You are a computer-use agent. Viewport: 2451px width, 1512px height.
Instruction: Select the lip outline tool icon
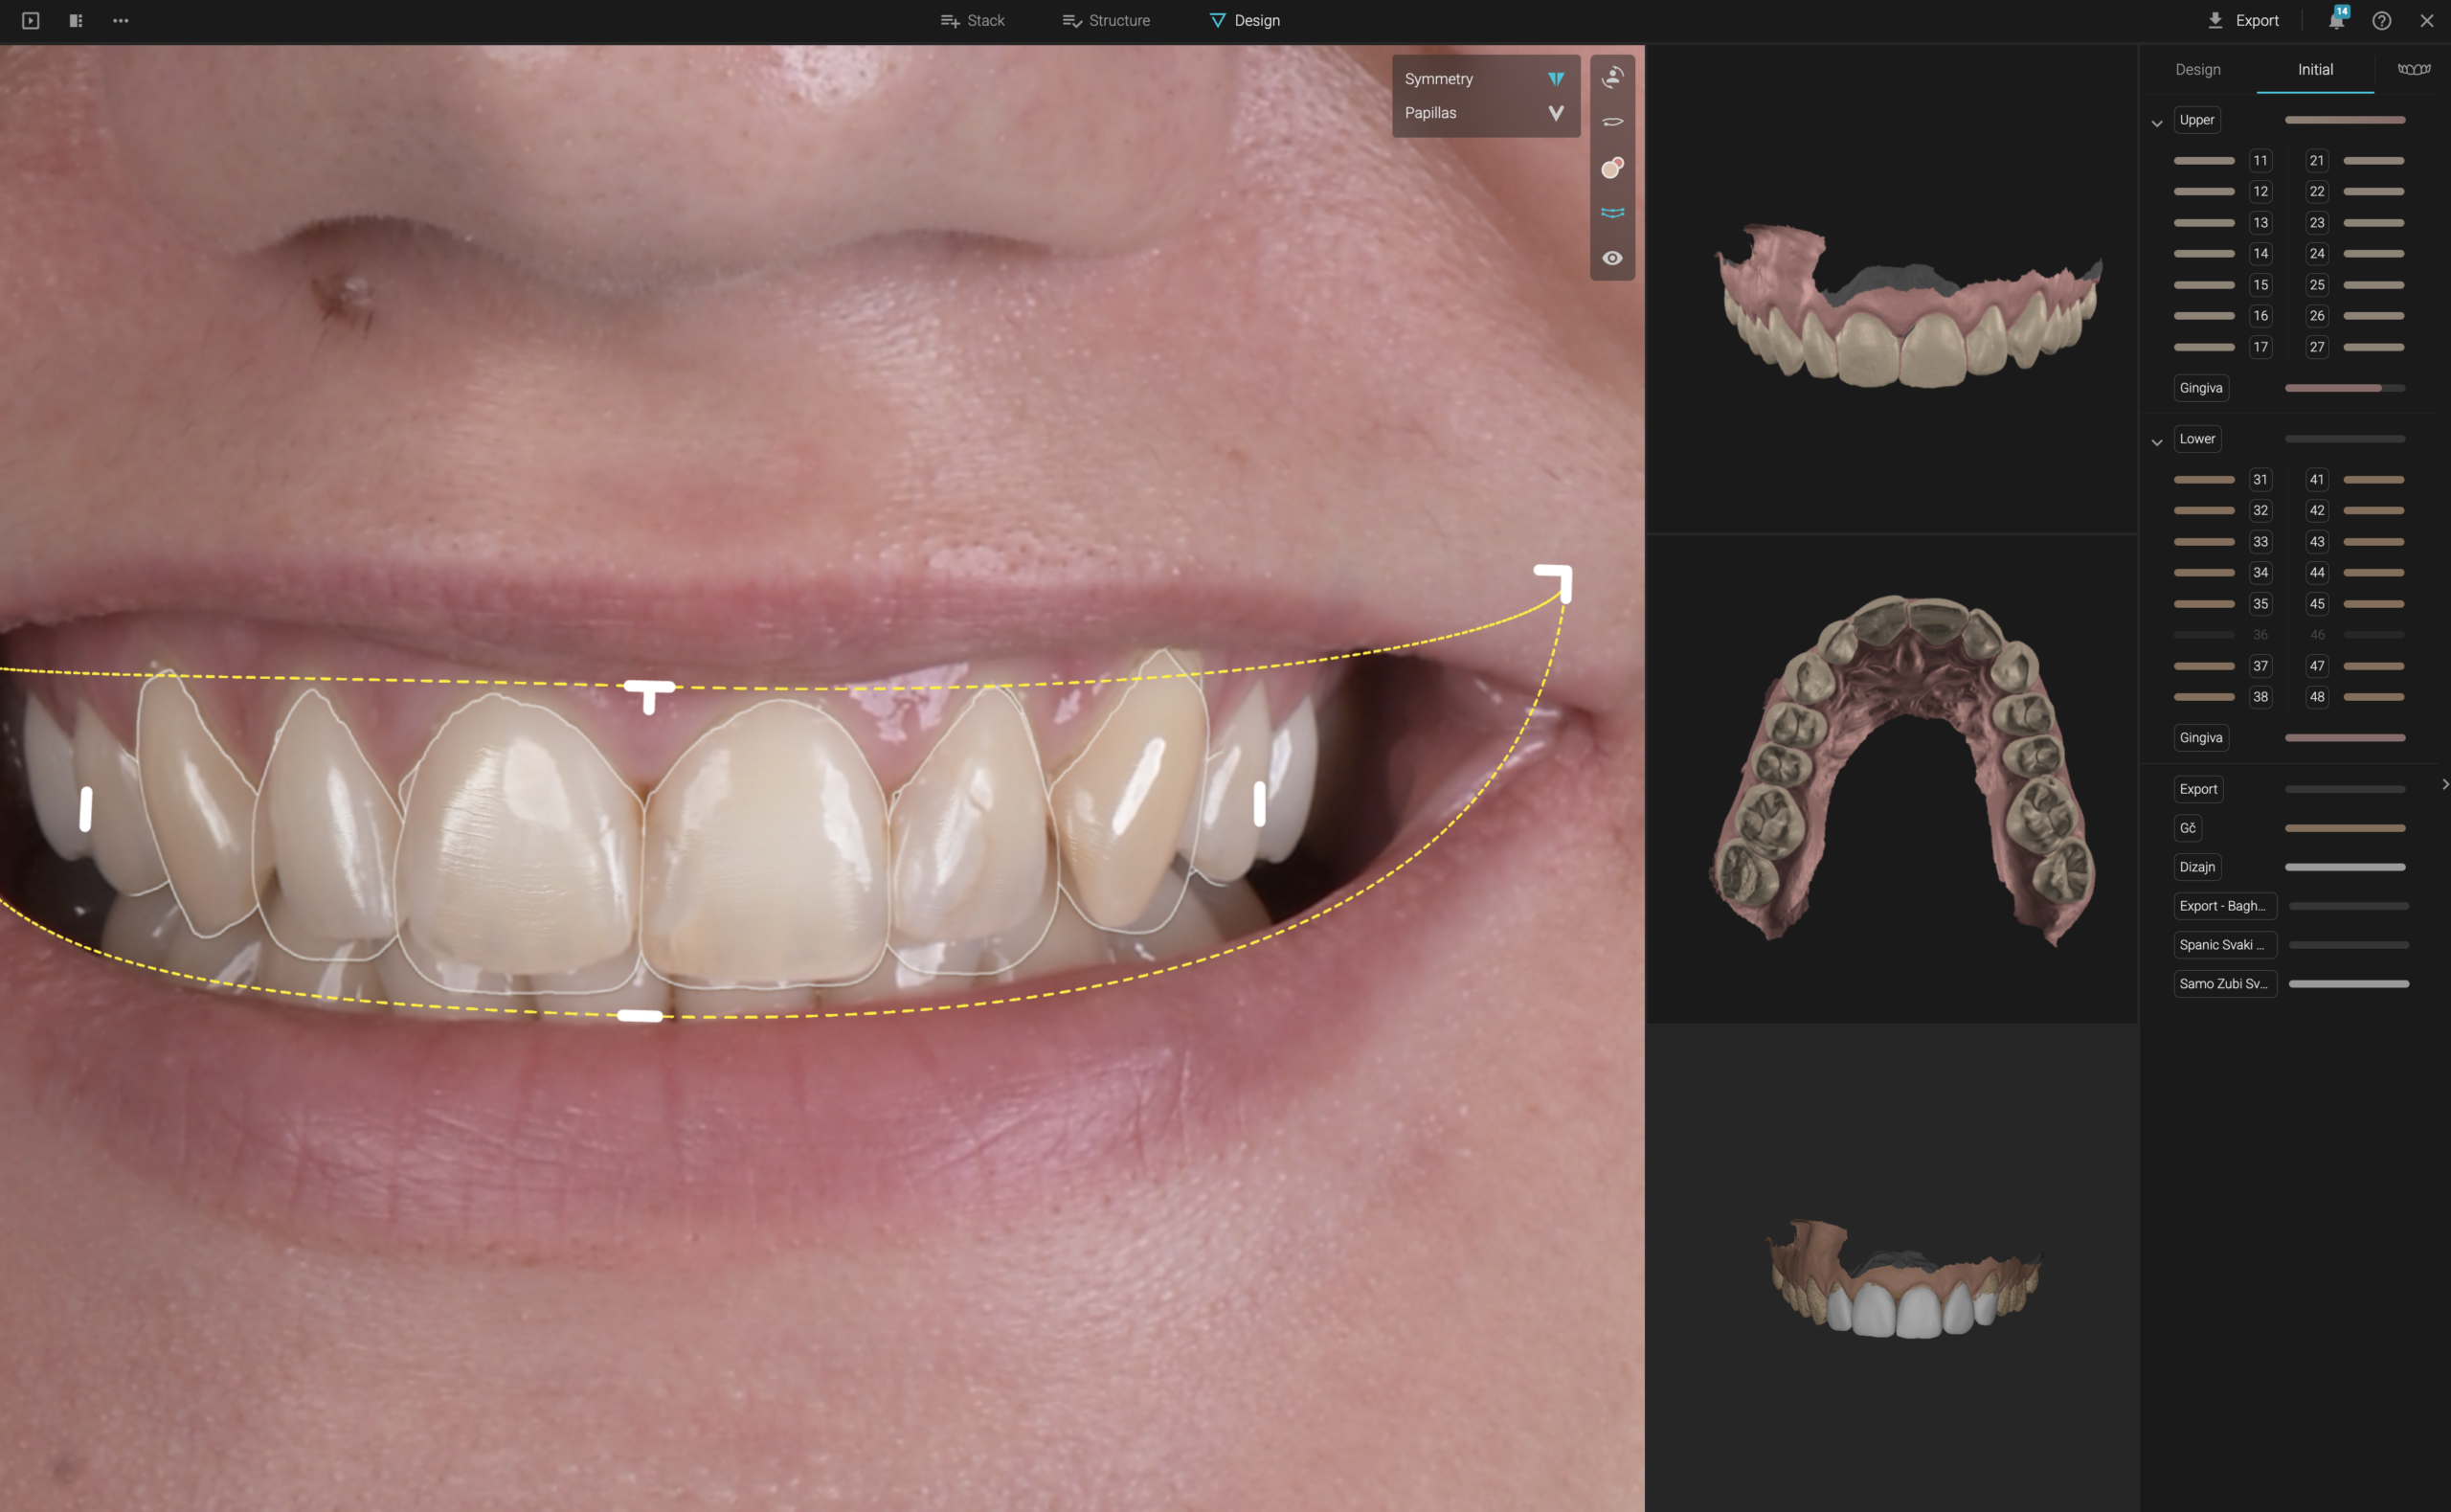pos(1611,122)
